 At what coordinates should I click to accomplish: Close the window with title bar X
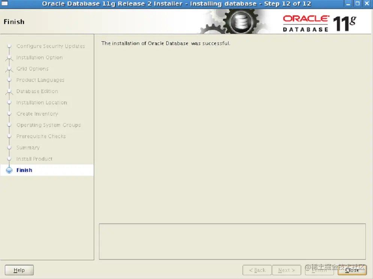(x=367, y=4)
